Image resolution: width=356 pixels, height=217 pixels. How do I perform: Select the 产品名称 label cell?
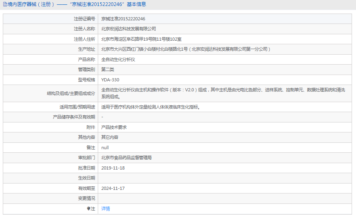click(50, 59)
